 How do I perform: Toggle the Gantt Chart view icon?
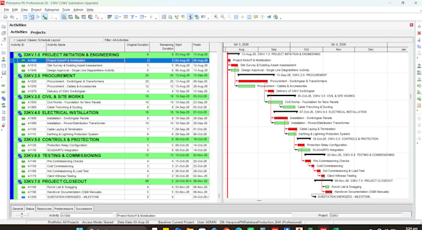[32, 17]
